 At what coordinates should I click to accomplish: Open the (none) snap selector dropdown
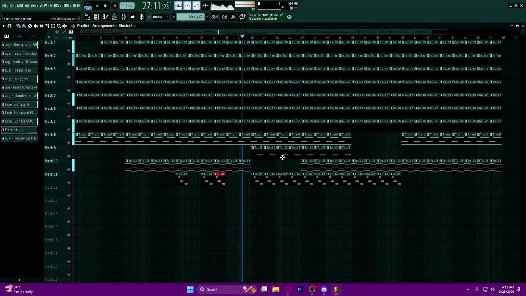pyautogui.click(x=160, y=17)
